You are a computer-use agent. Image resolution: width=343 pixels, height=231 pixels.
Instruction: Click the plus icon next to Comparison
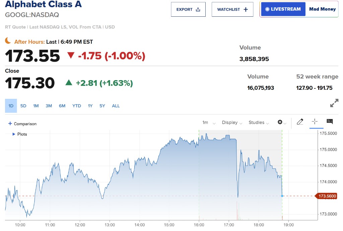point(10,124)
